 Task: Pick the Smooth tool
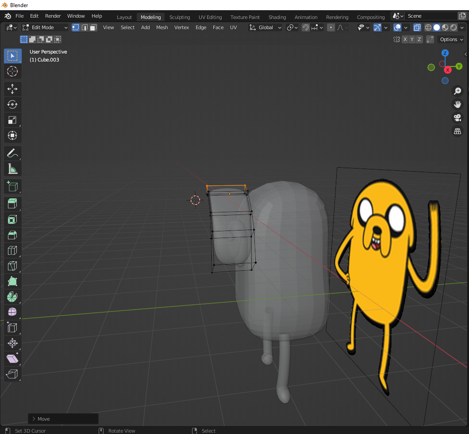click(x=12, y=312)
